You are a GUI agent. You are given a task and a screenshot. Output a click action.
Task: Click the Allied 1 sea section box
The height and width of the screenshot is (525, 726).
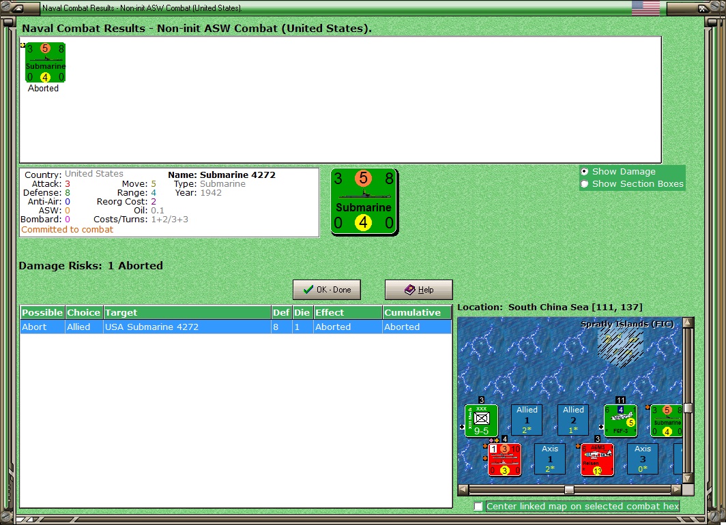coord(527,420)
